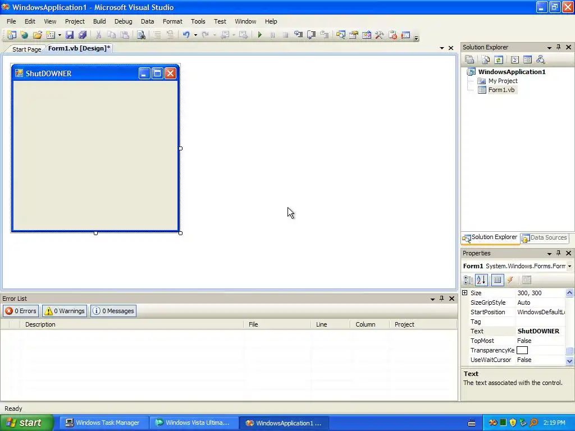The image size is (575, 431).
Task: Open active files list dropdown in document area
Action: 442,48
